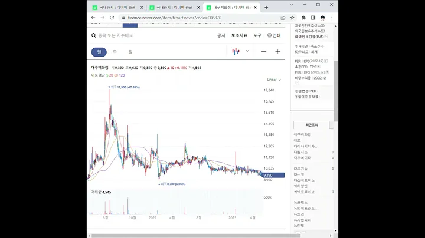Open the Linear scale dropdown

(x=274, y=80)
